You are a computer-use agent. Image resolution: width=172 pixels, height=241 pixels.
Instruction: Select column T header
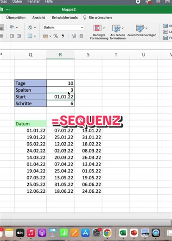(116, 55)
